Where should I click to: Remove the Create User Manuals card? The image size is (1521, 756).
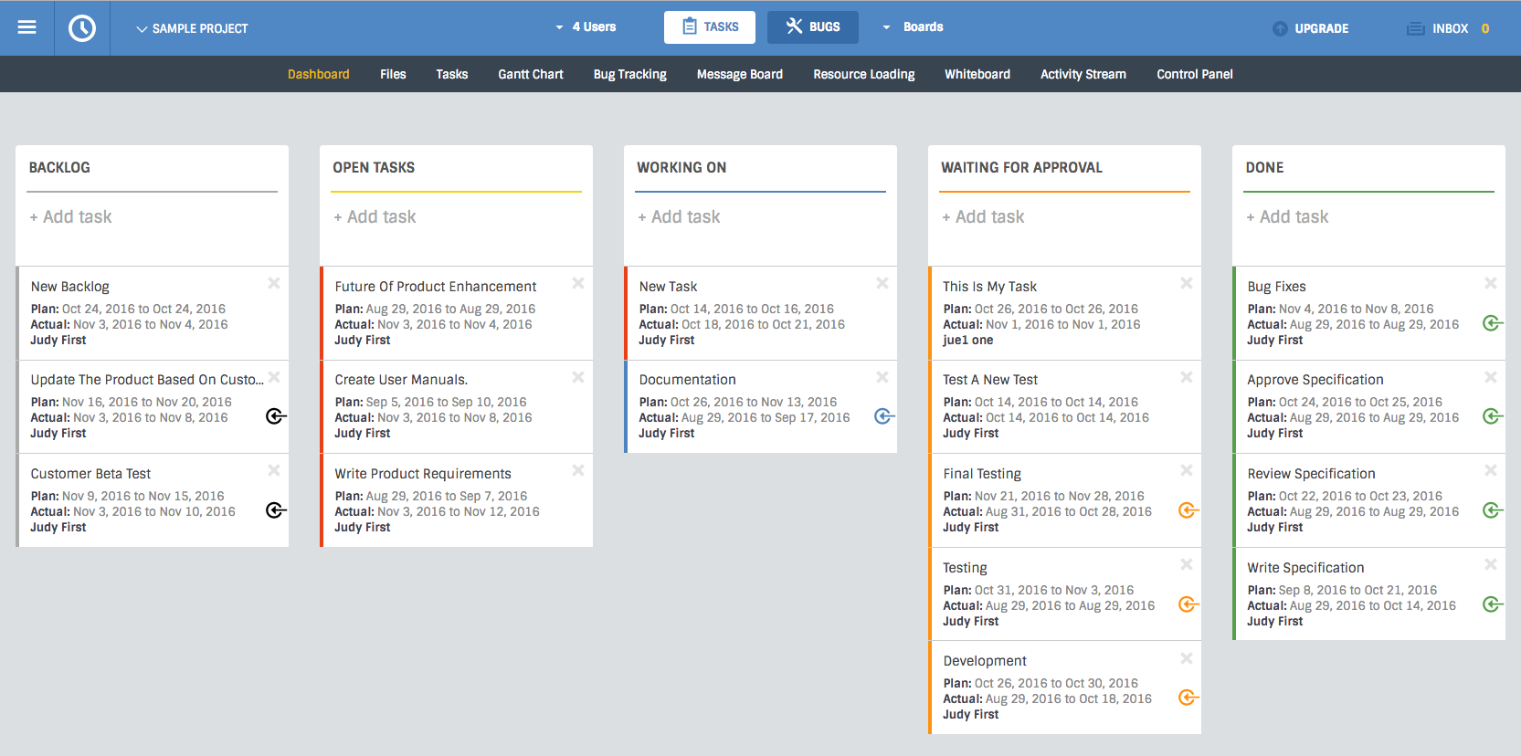[578, 377]
